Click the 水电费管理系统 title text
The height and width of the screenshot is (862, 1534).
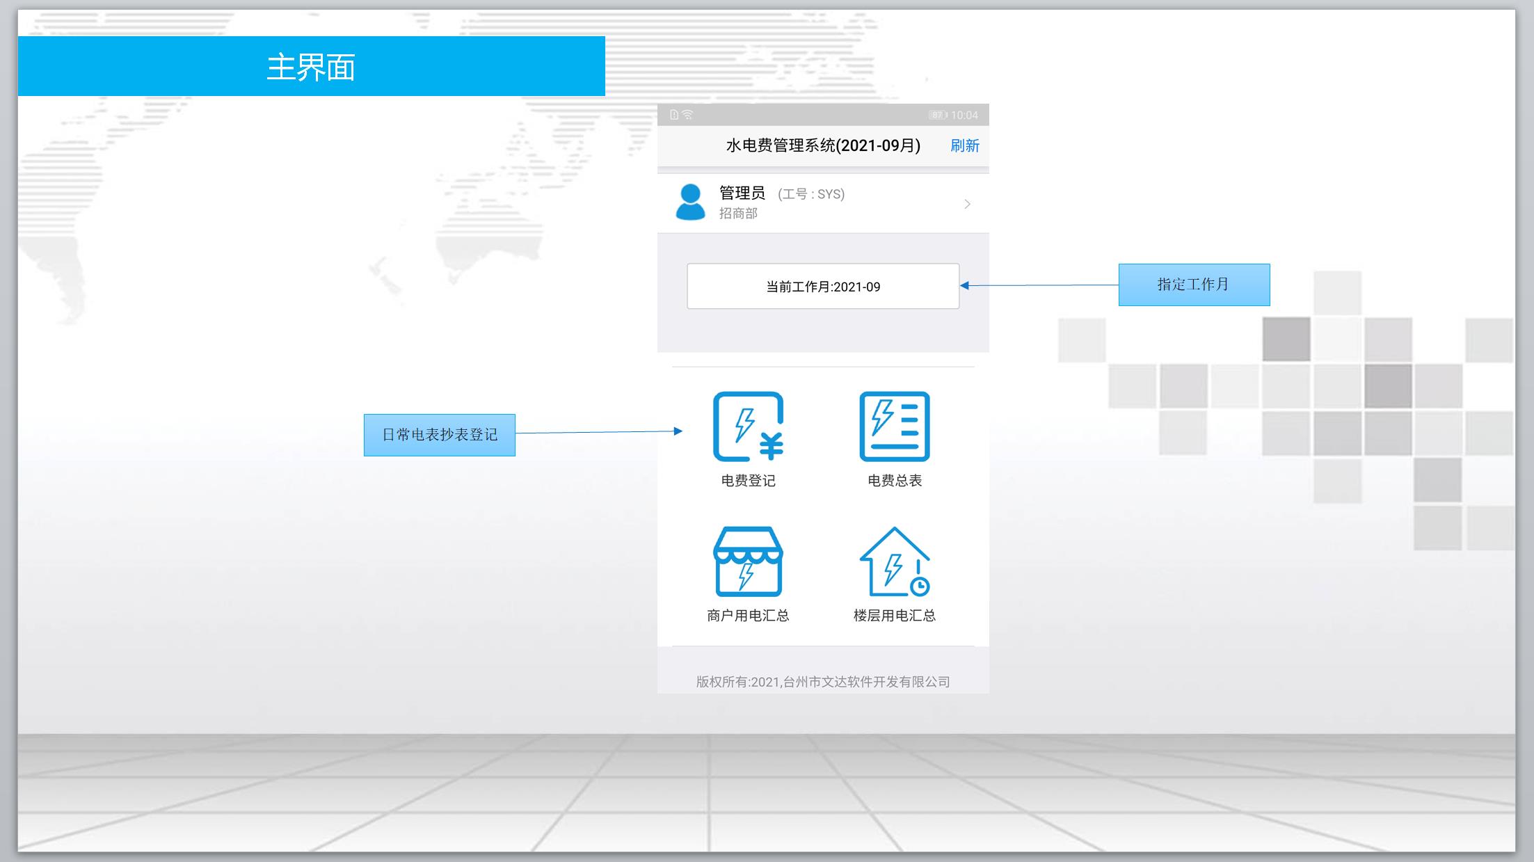(x=823, y=145)
